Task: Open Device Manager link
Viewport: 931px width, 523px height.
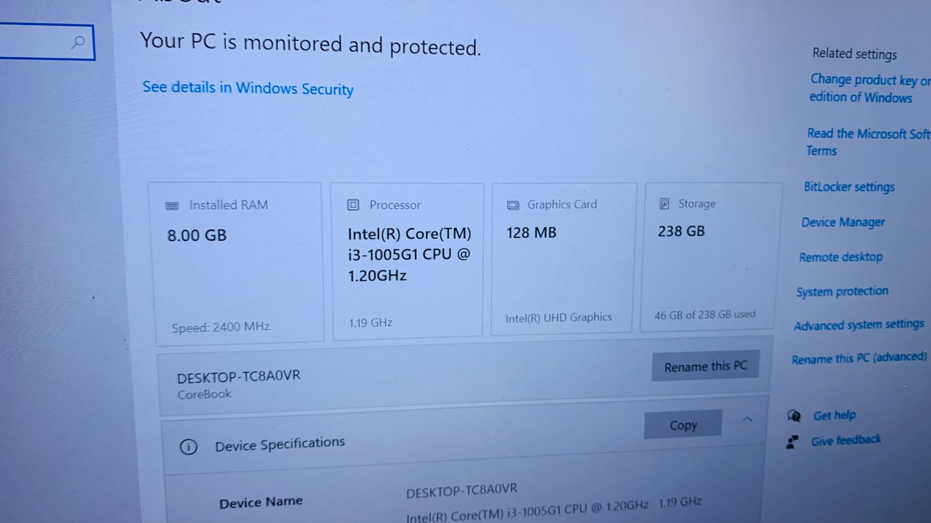Action: click(843, 222)
